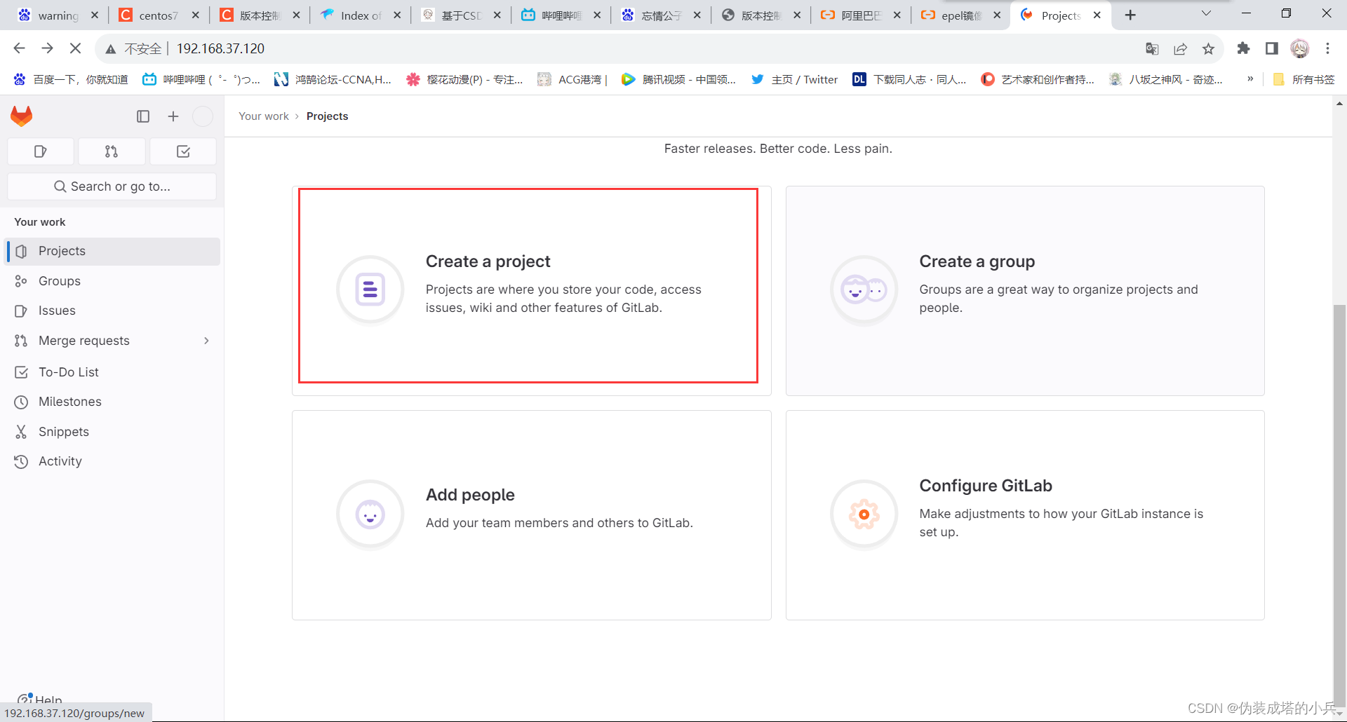The height and width of the screenshot is (722, 1347).
Task: Open the Chrome profile avatar
Action: tap(1300, 48)
